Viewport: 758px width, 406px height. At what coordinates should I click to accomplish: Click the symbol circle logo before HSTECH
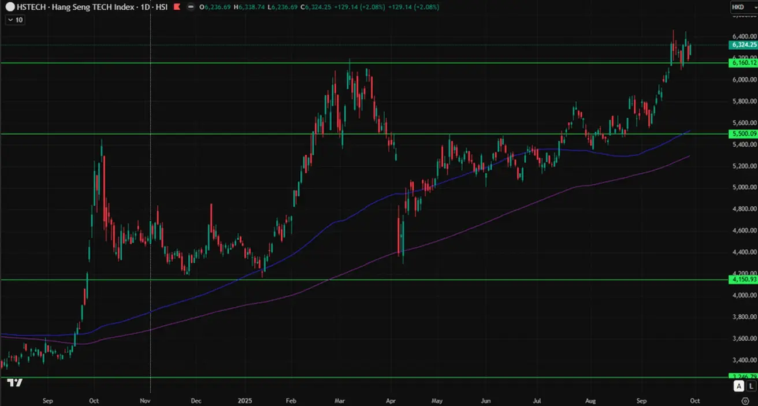(x=10, y=7)
